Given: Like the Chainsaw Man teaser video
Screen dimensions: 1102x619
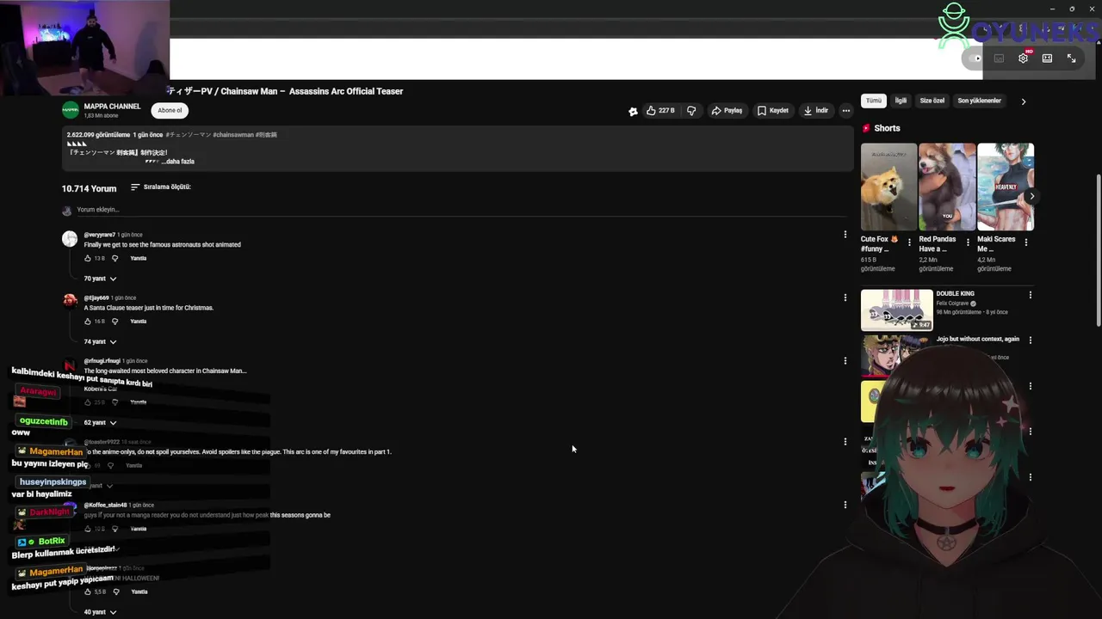Looking at the screenshot, I should coord(660,110).
